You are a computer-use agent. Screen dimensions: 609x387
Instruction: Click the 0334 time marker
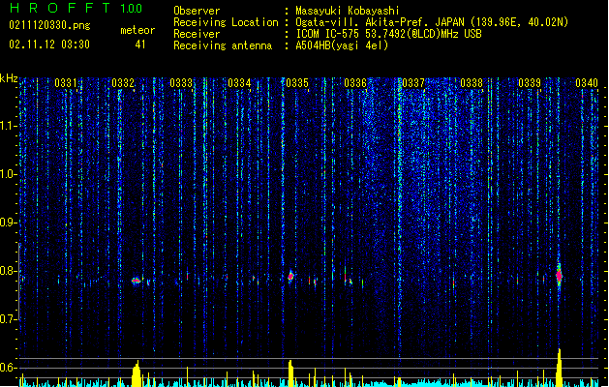point(239,83)
